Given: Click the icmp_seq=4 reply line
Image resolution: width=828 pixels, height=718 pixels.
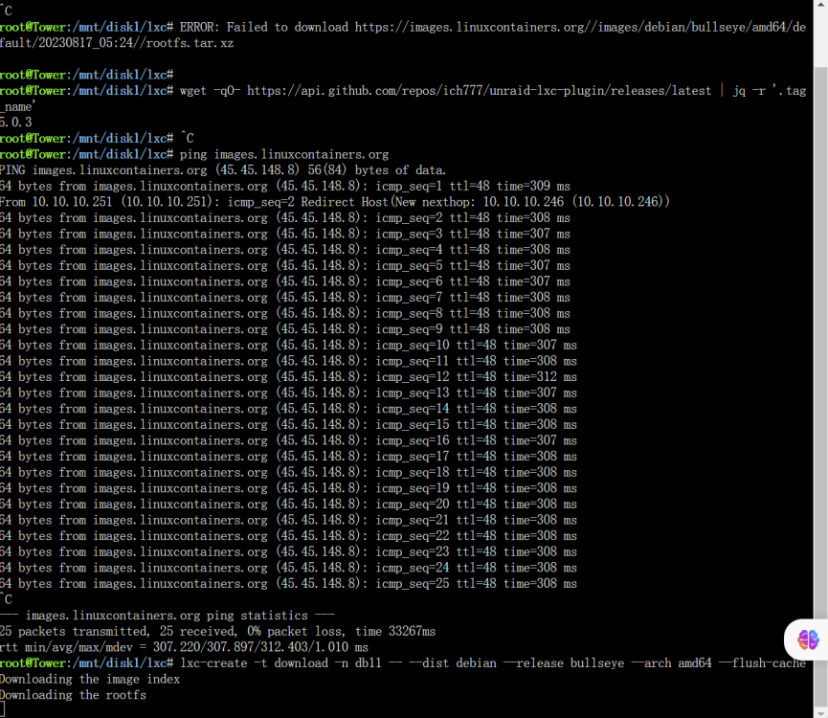Looking at the screenshot, I should pos(285,250).
